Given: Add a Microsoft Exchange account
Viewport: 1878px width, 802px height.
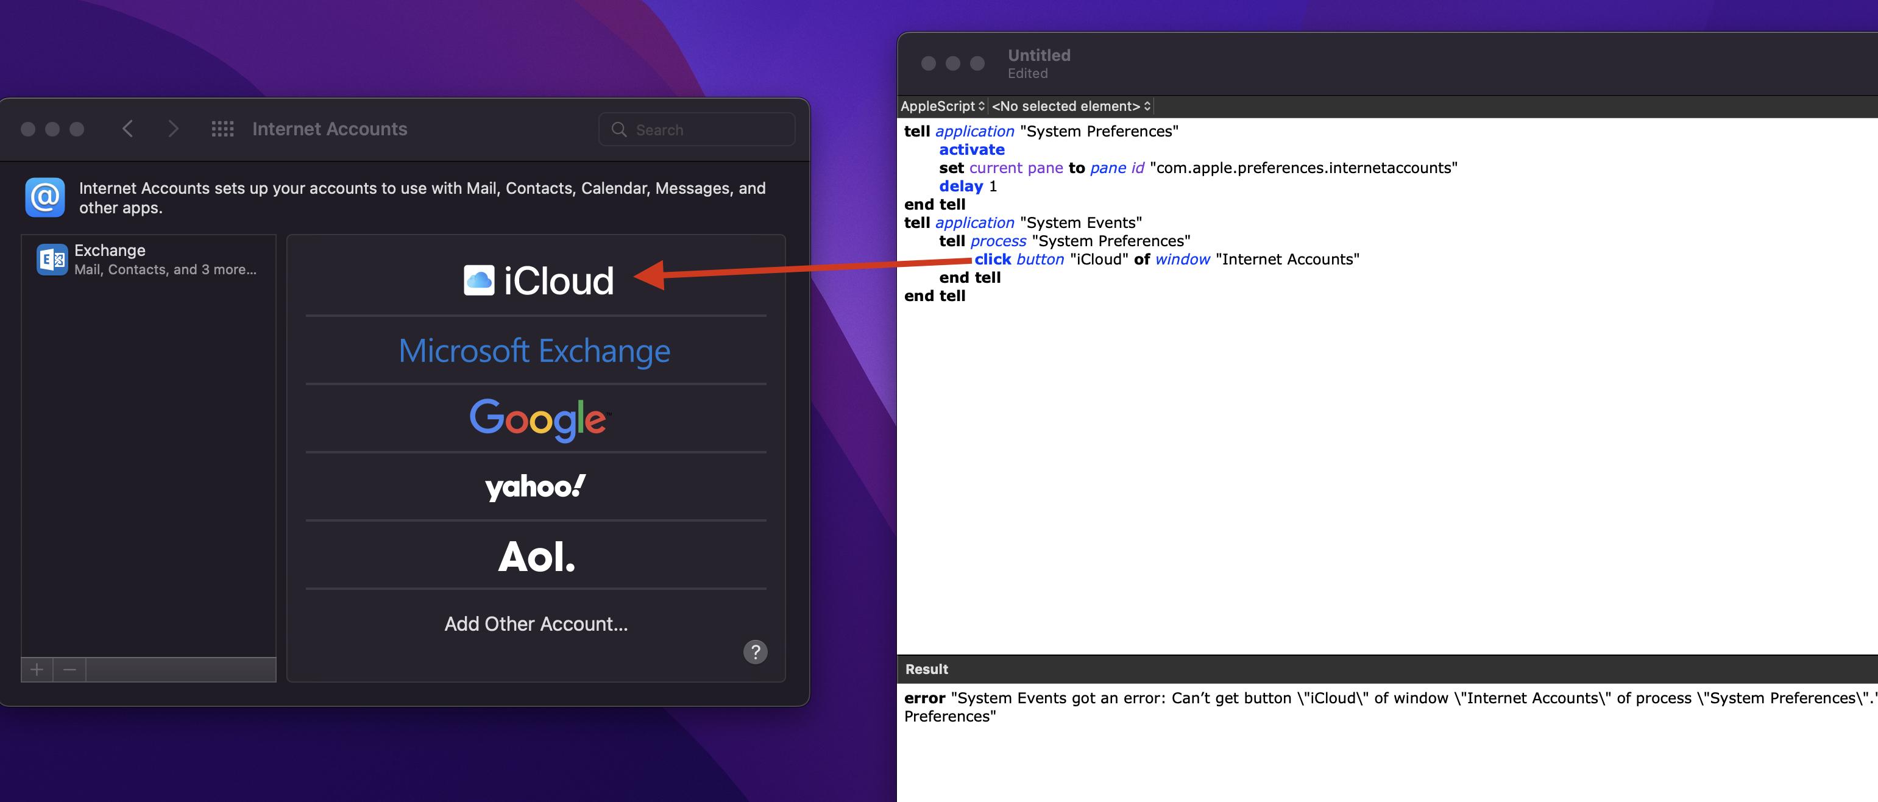Looking at the screenshot, I should pos(534,350).
